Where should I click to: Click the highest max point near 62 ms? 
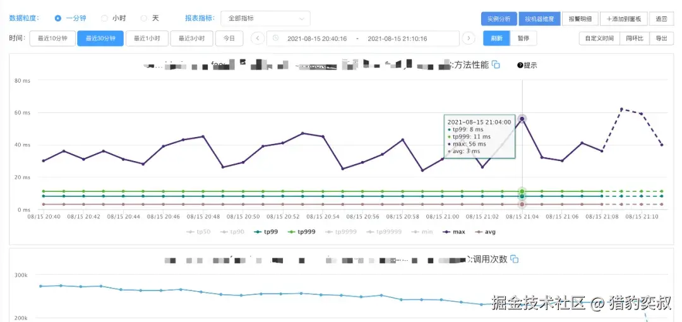[x=621, y=109]
